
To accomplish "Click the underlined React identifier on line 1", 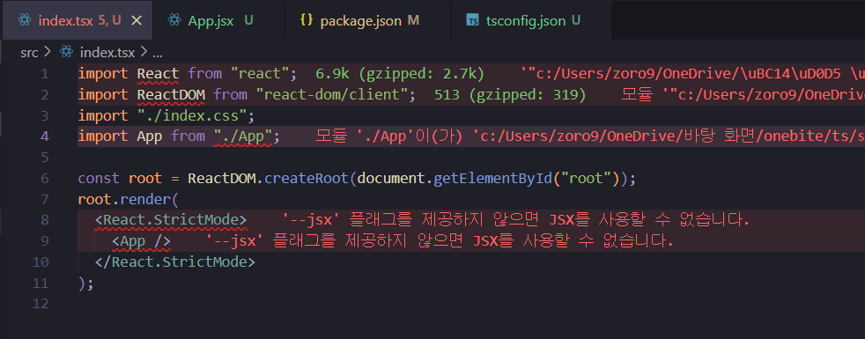I will pos(158,74).
